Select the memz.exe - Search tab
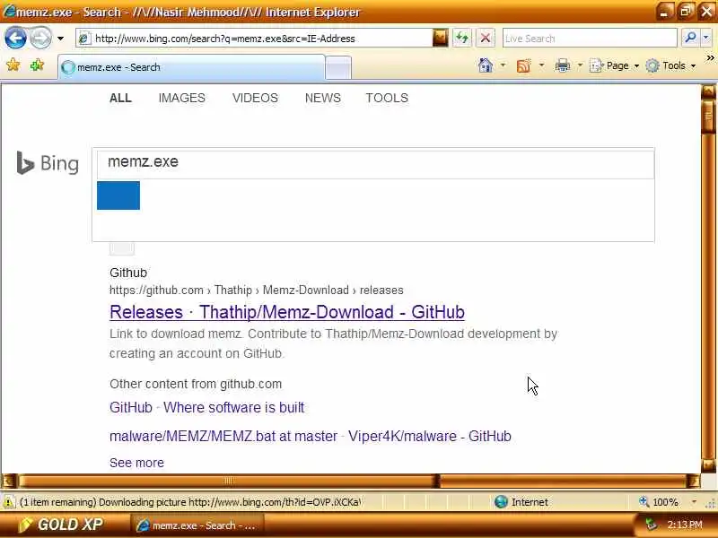 tap(191, 67)
